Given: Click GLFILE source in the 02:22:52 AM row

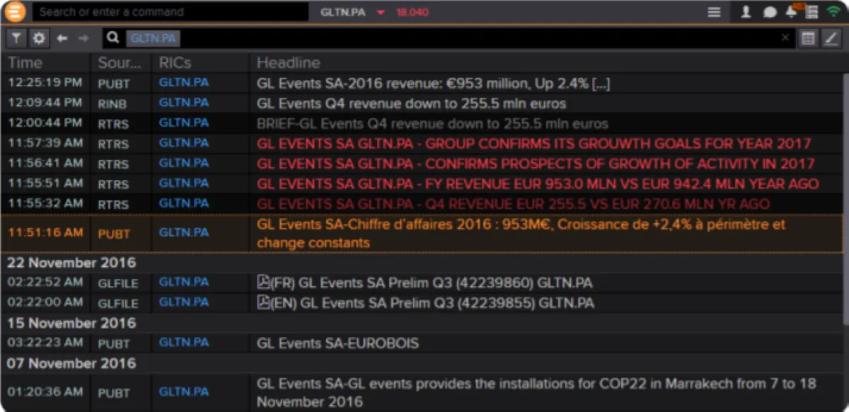Looking at the screenshot, I should (x=118, y=282).
